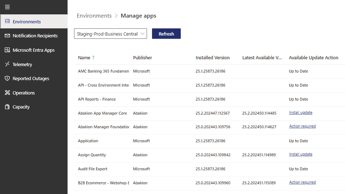Click the Microsoft Entra Apps grid icon
Screen dimensions: 345x194
[x=7, y=50]
